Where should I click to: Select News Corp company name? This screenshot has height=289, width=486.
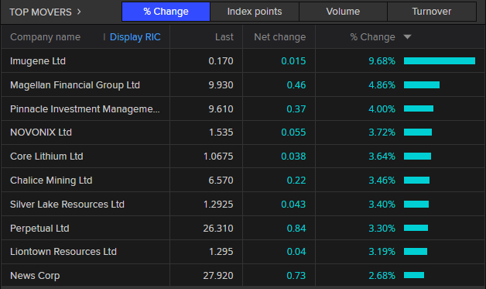[x=35, y=276]
